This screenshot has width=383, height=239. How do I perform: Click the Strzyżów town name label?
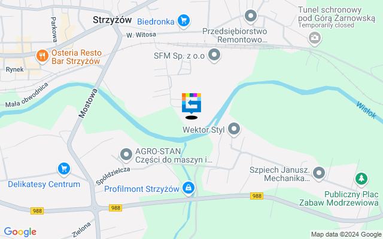(x=112, y=20)
